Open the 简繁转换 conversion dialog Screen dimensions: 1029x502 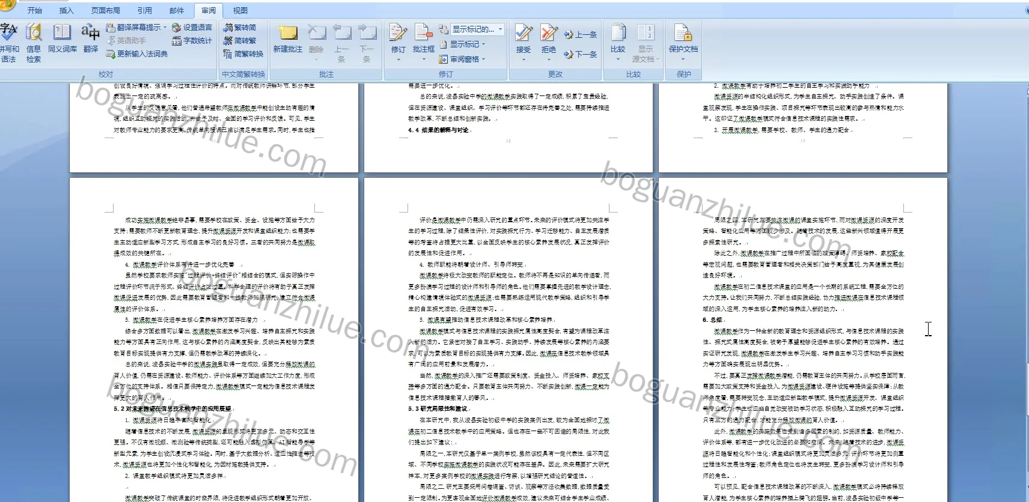pos(243,54)
